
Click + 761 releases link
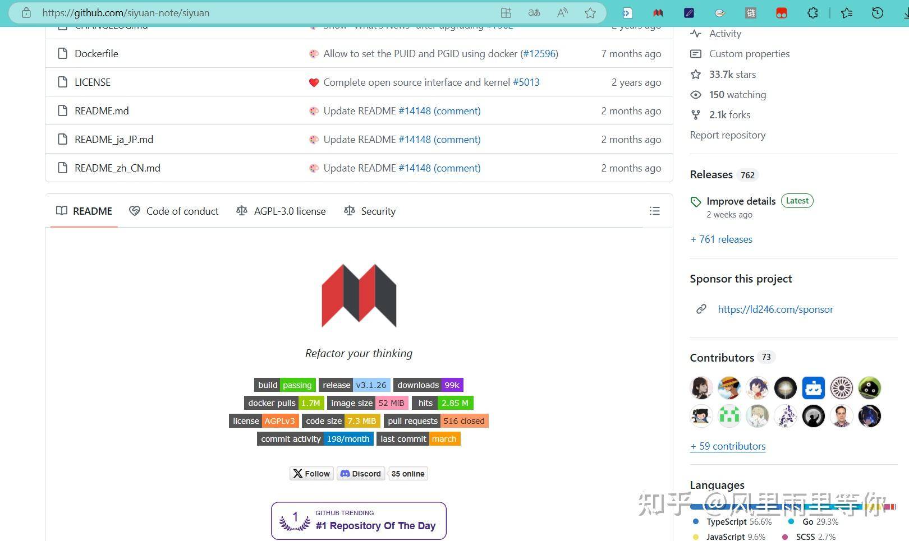click(x=721, y=239)
